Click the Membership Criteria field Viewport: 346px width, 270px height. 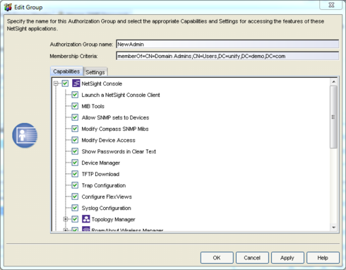227,56
